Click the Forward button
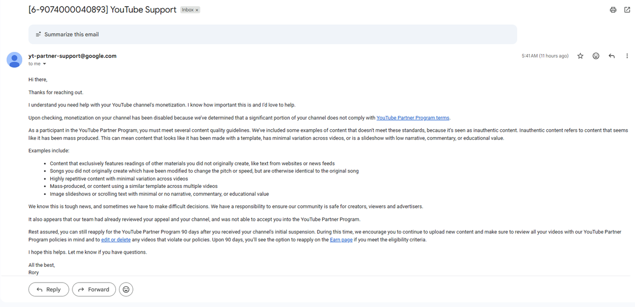635x307 pixels. [94, 290]
